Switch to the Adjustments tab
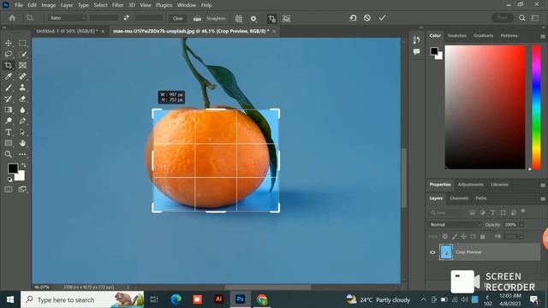This screenshot has height=308, width=548. click(470, 185)
